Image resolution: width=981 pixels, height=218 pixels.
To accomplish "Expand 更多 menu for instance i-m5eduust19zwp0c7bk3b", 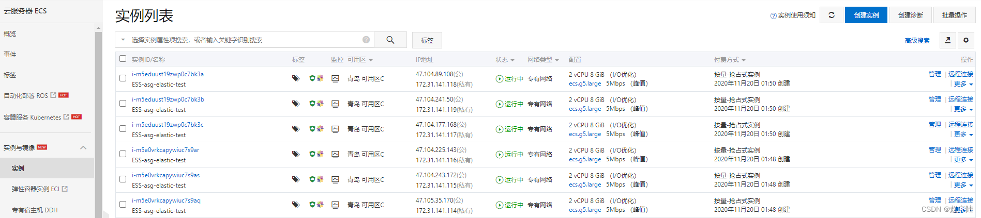I will click(963, 109).
